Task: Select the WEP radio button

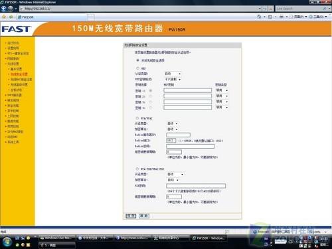Action: click(137, 68)
